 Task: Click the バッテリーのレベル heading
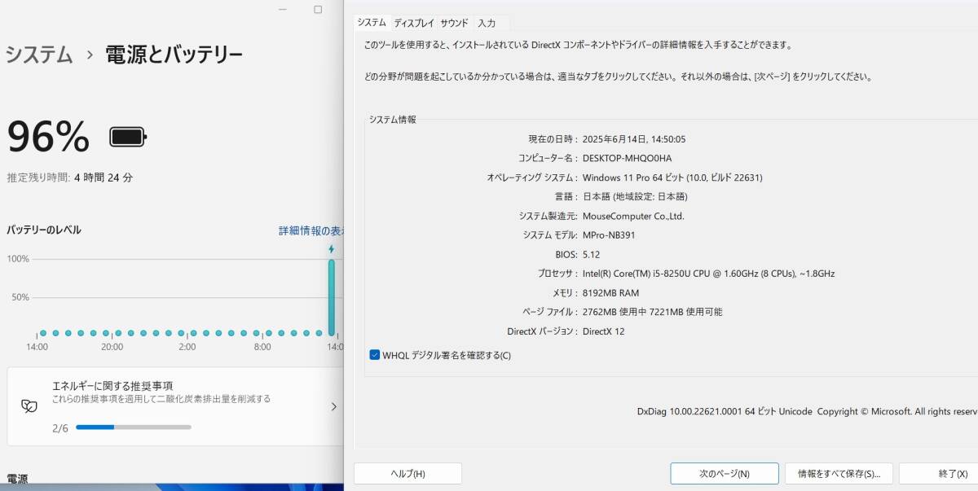pyautogui.click(x=44, y=230)
